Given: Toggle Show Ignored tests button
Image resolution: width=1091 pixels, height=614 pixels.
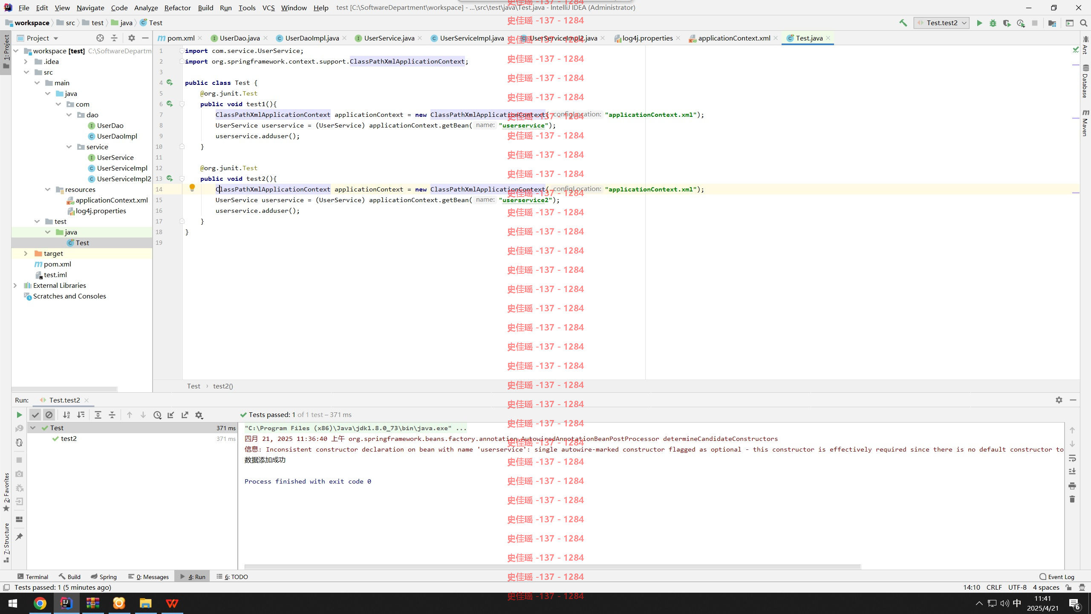Looking at the screenshot, I should [x=49, y=415].
